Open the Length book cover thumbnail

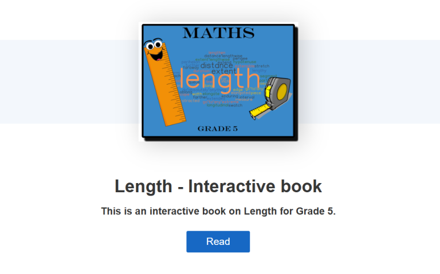coord(218,82)
